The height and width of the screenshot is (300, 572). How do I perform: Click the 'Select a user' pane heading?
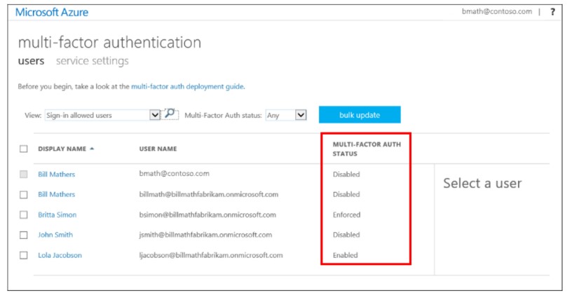pyautogui.click(x=482, y=183)
